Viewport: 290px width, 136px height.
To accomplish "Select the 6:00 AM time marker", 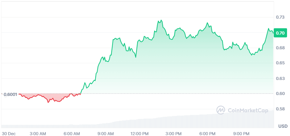I will 72,133.
